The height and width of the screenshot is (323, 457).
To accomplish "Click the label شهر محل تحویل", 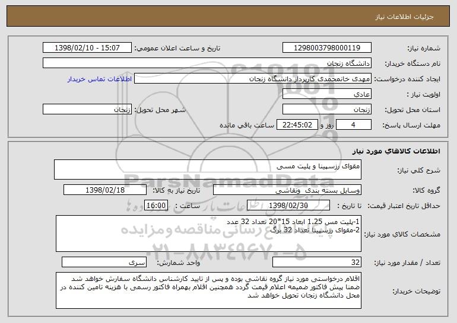I will (x=160, y=110).
